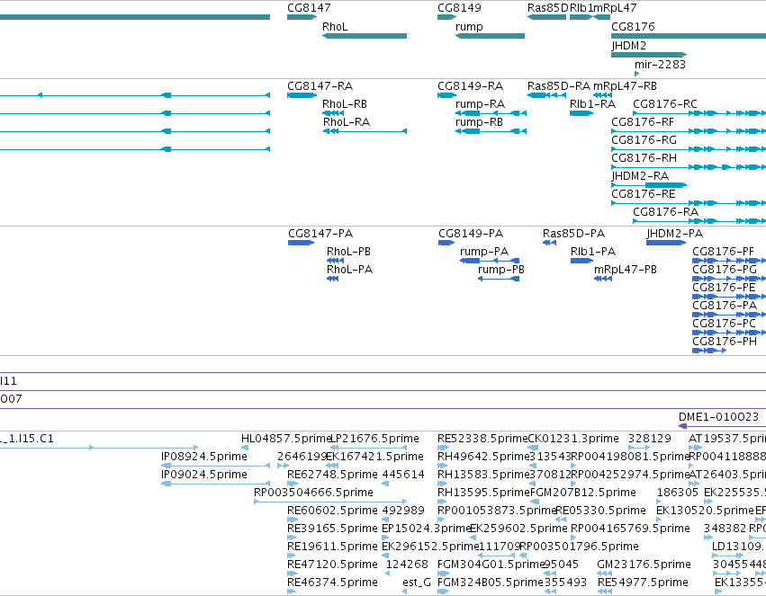766x596 pixels.
Task: Select the RhoL gene label
Action: pyautogui.click(x=335, y=27)
